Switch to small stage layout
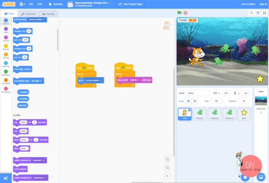The image size is (269, 183). pyautogui.click(x=251, y=13)
